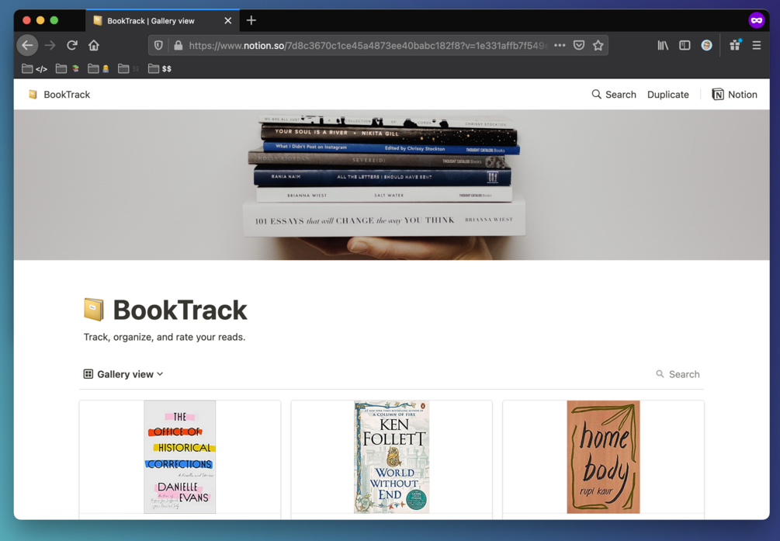
Task: Open the Firefox hamburger menu
Action: pyautogui.click(x=757, y=45)
